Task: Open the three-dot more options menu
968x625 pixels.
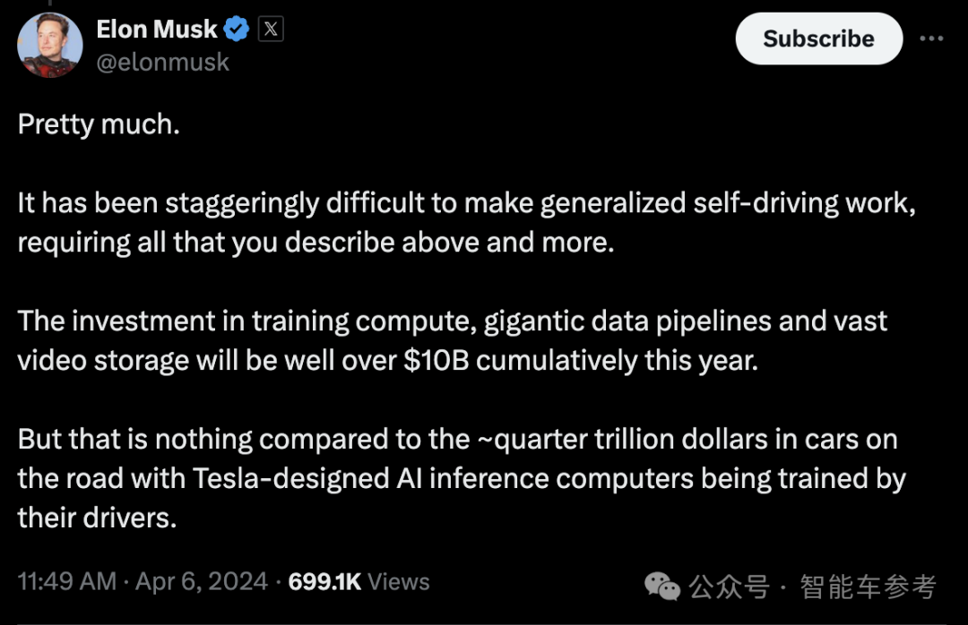Action: pos(932,39)
